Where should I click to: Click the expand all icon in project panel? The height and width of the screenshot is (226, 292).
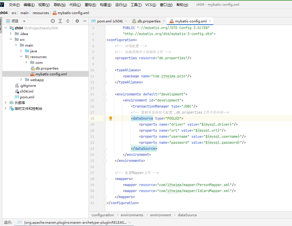click(60, 21)
